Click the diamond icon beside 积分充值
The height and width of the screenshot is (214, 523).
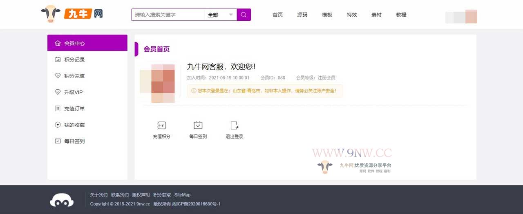click(58, 76)
